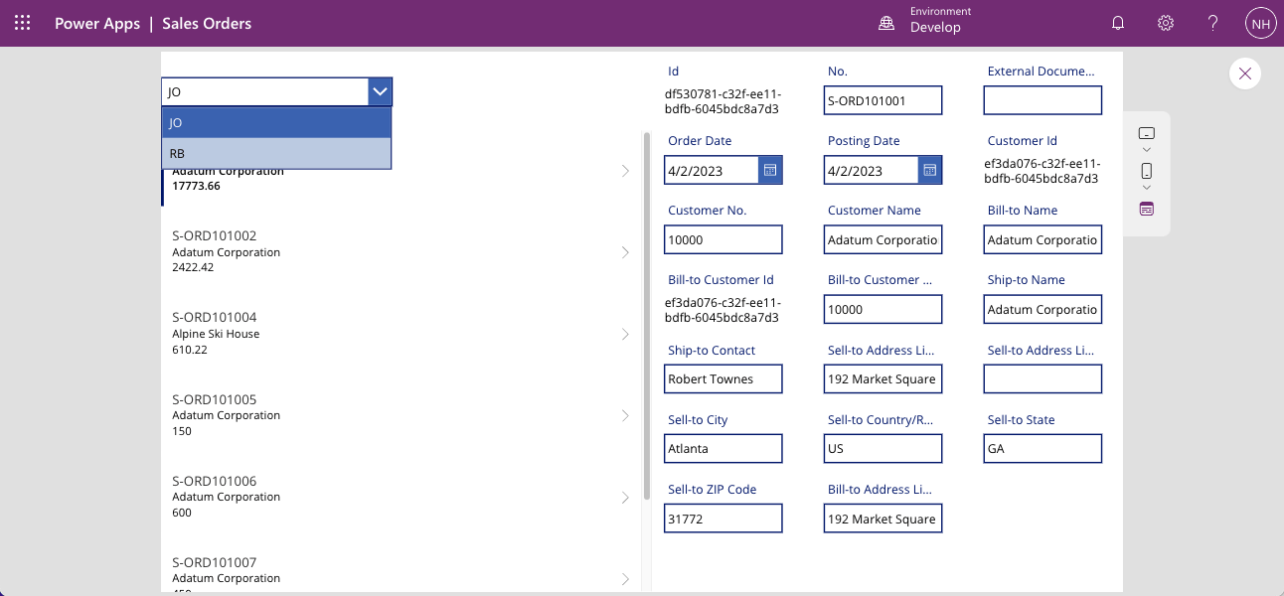Click the Bill-to Customer Id value

(722, 310)
